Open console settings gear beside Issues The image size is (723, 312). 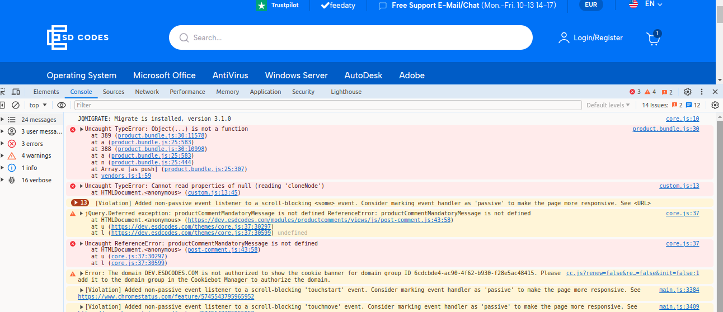coord(715,105)
